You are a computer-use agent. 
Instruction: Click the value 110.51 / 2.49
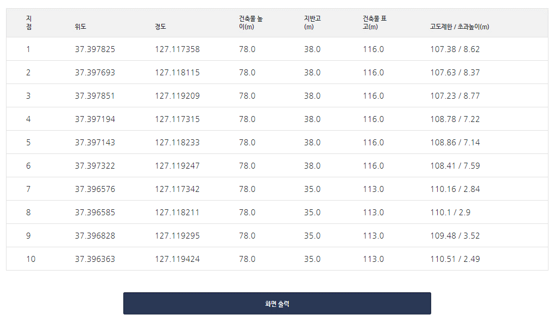click(455, 259)
